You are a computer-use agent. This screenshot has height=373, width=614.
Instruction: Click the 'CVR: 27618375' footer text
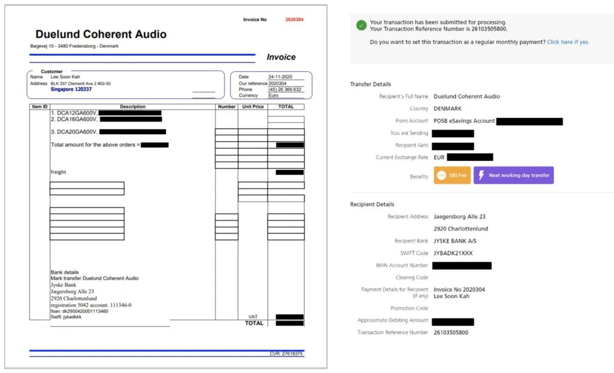286,354
